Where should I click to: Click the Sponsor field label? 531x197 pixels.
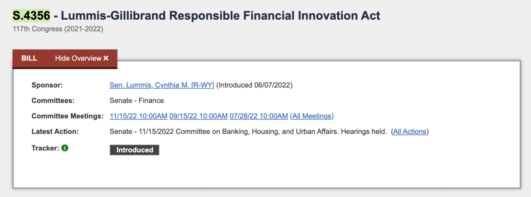pos(47,85)
